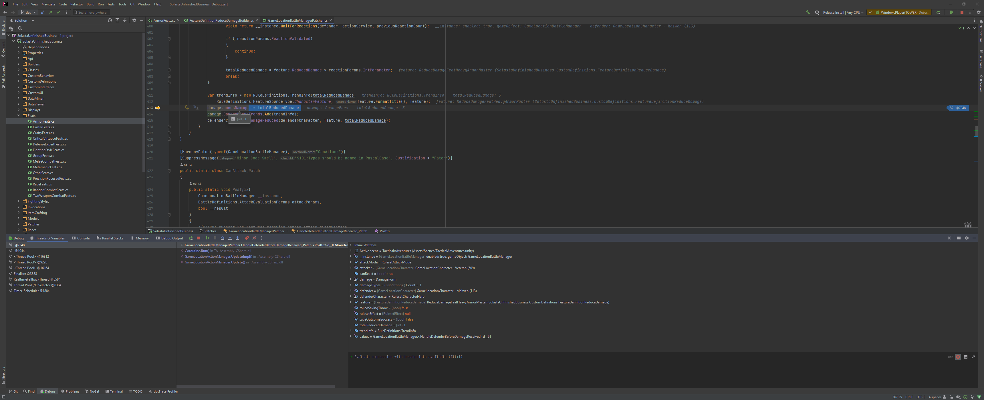Open the Git tool window button
The height and width of the screenshot is (400, 984).
[x=13, y=391]
